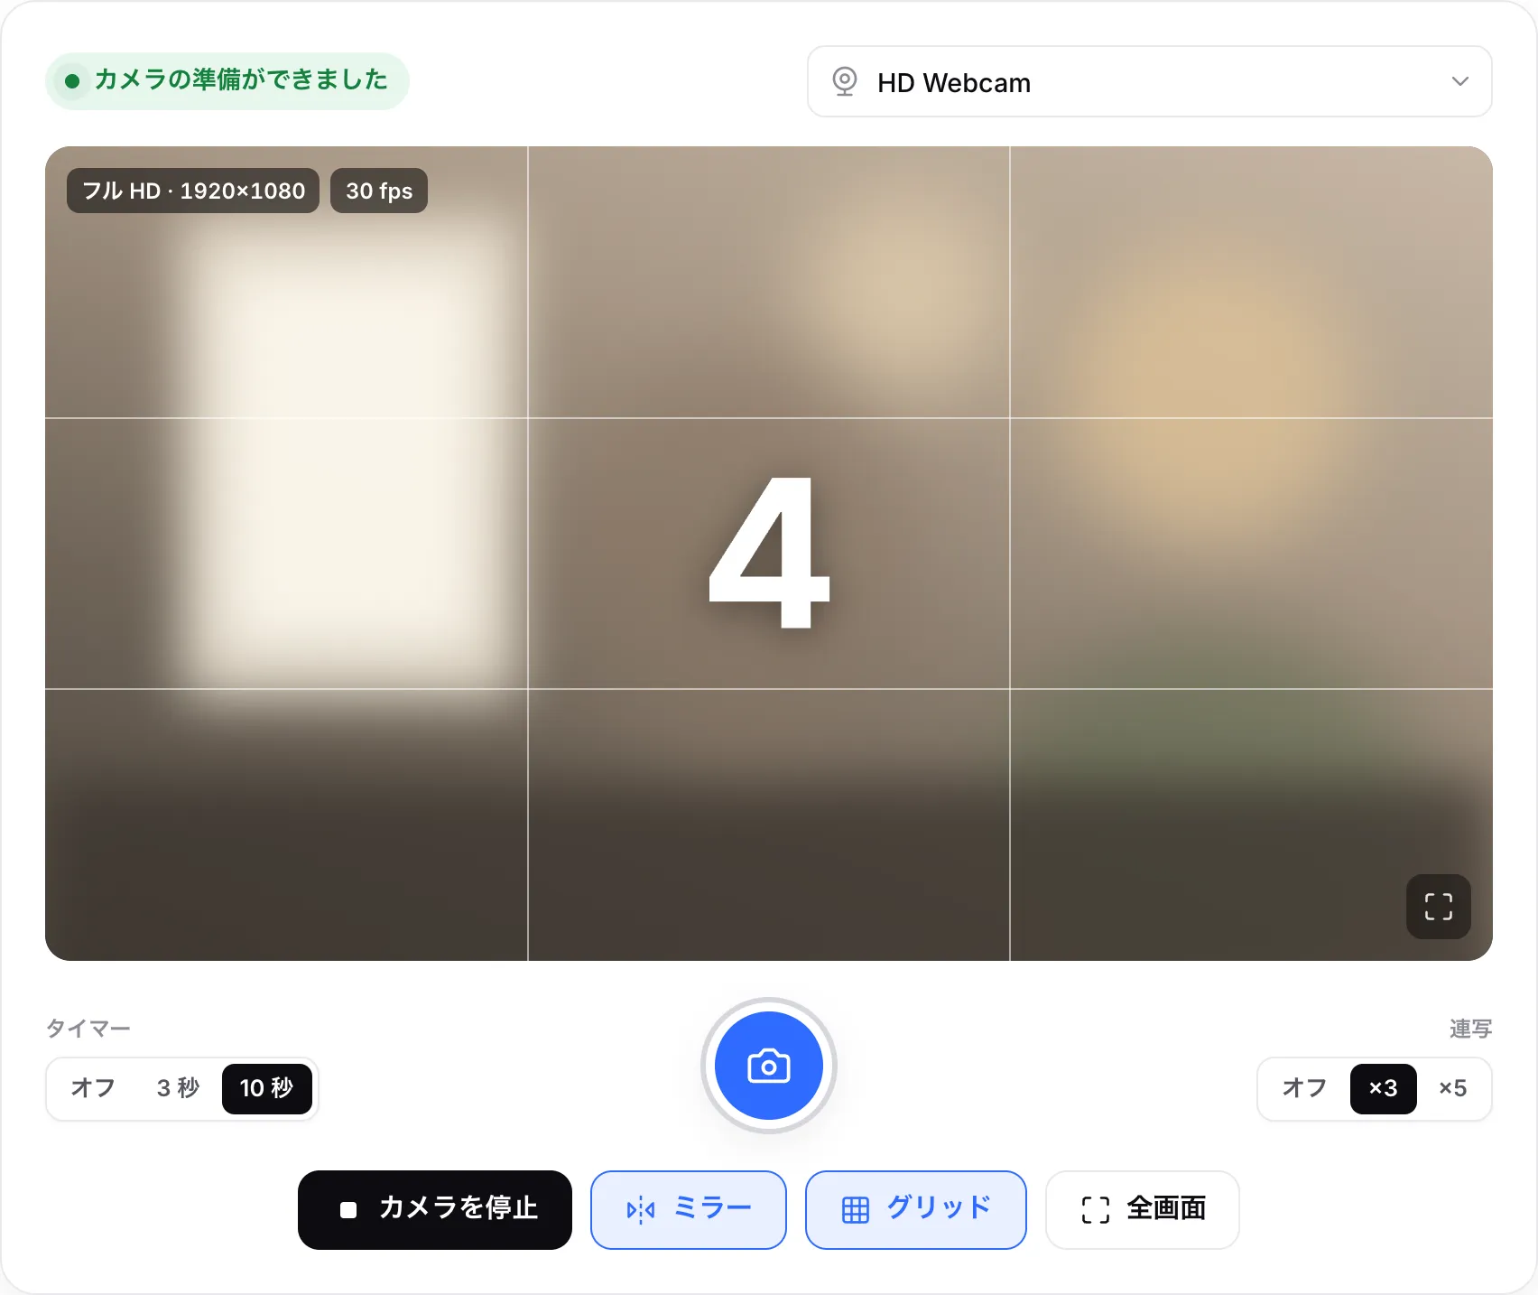Click カメラを停止 button
Screen dimensions: 1538x1295
pyautogui.click(x=435, y=1210)
